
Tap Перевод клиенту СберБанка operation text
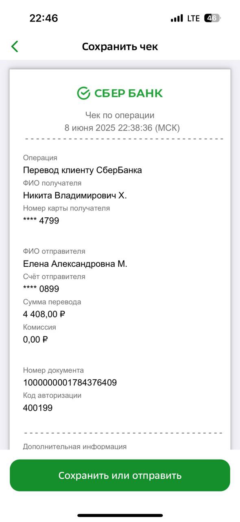(x=83, y=170)
